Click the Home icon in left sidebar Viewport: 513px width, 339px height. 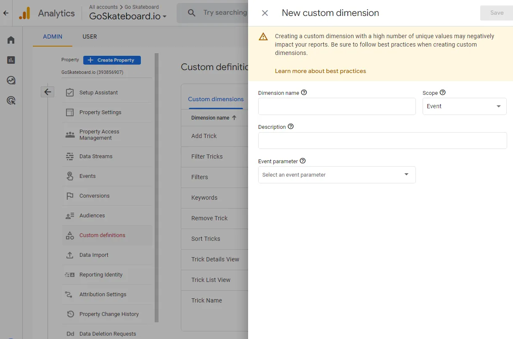pyautogui.click(x=11, y=40)
